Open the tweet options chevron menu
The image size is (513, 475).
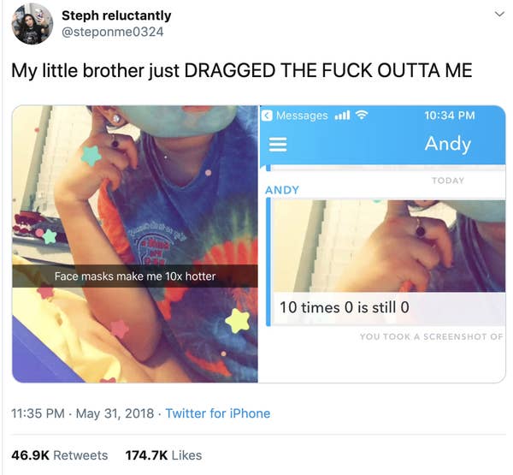tap(499, 14)
